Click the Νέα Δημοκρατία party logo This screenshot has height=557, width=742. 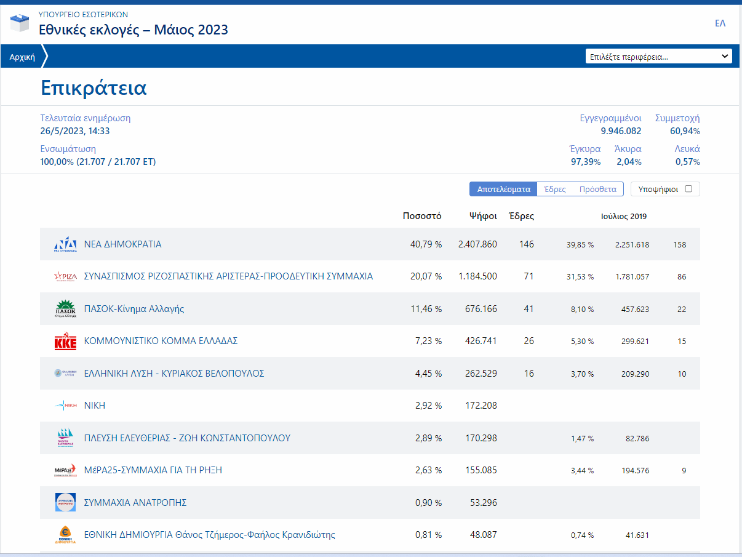pyautogui.click(x=65, y=244)
